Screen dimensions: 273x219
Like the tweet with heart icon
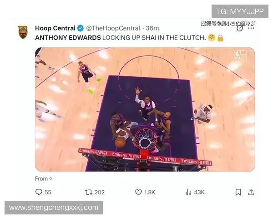pyautogui.click(x=138, y=192)
